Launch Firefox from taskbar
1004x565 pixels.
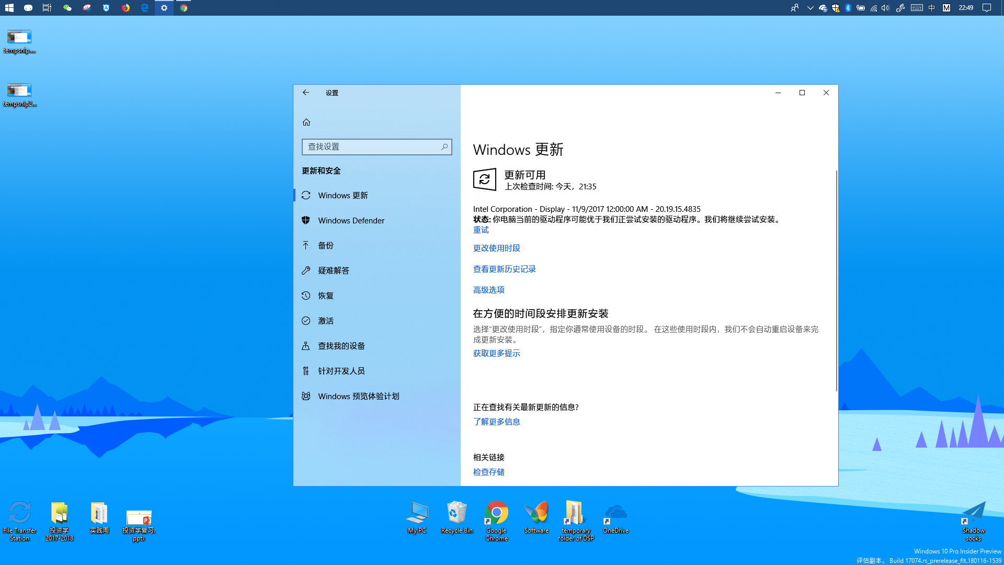(125, 8)
